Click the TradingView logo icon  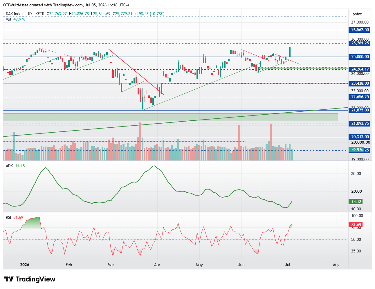9,279
